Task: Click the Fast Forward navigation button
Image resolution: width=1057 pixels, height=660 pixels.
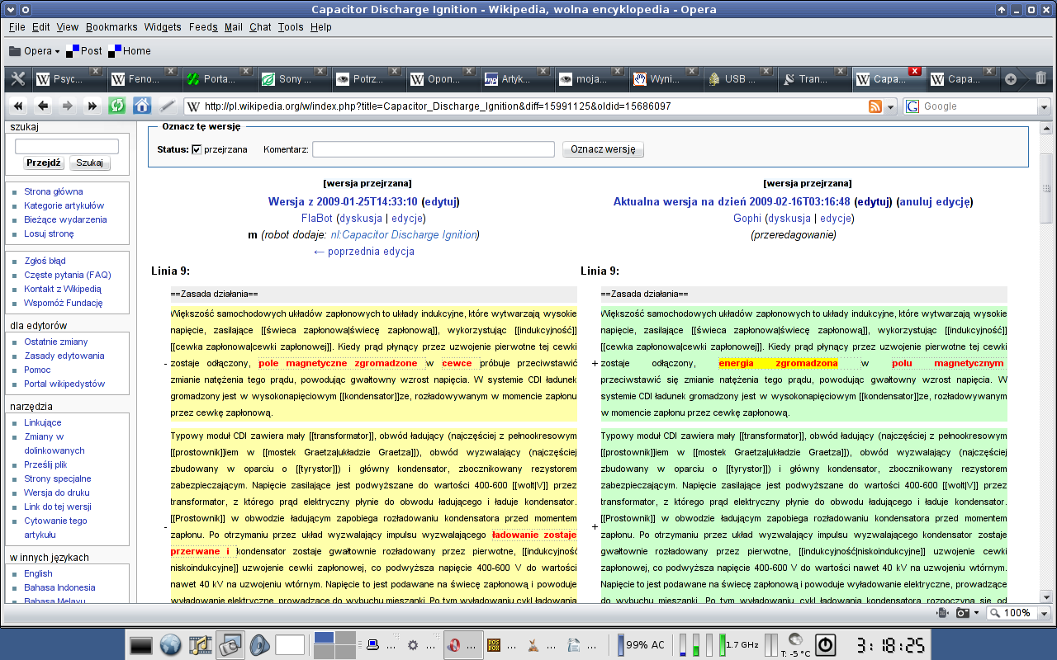Action: pos(92,106)
